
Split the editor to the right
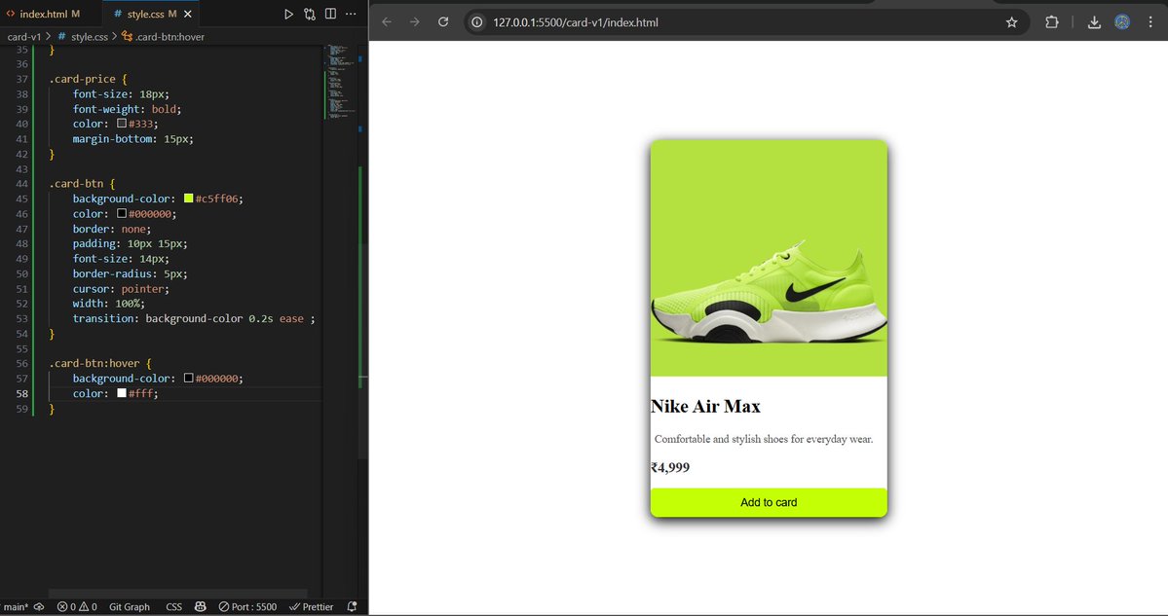coord(331,15)
